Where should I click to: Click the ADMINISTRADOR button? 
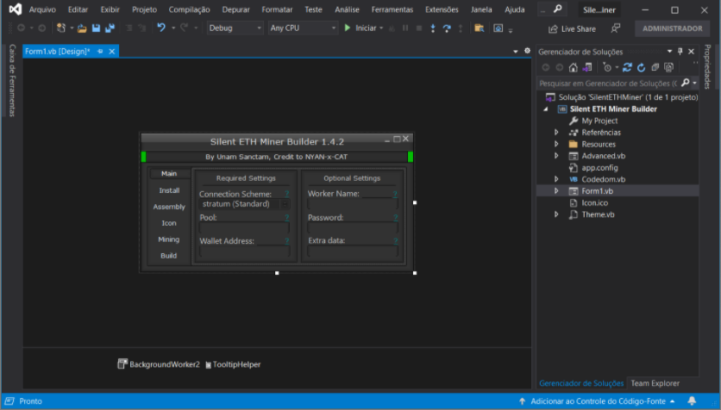pos(672,28)
